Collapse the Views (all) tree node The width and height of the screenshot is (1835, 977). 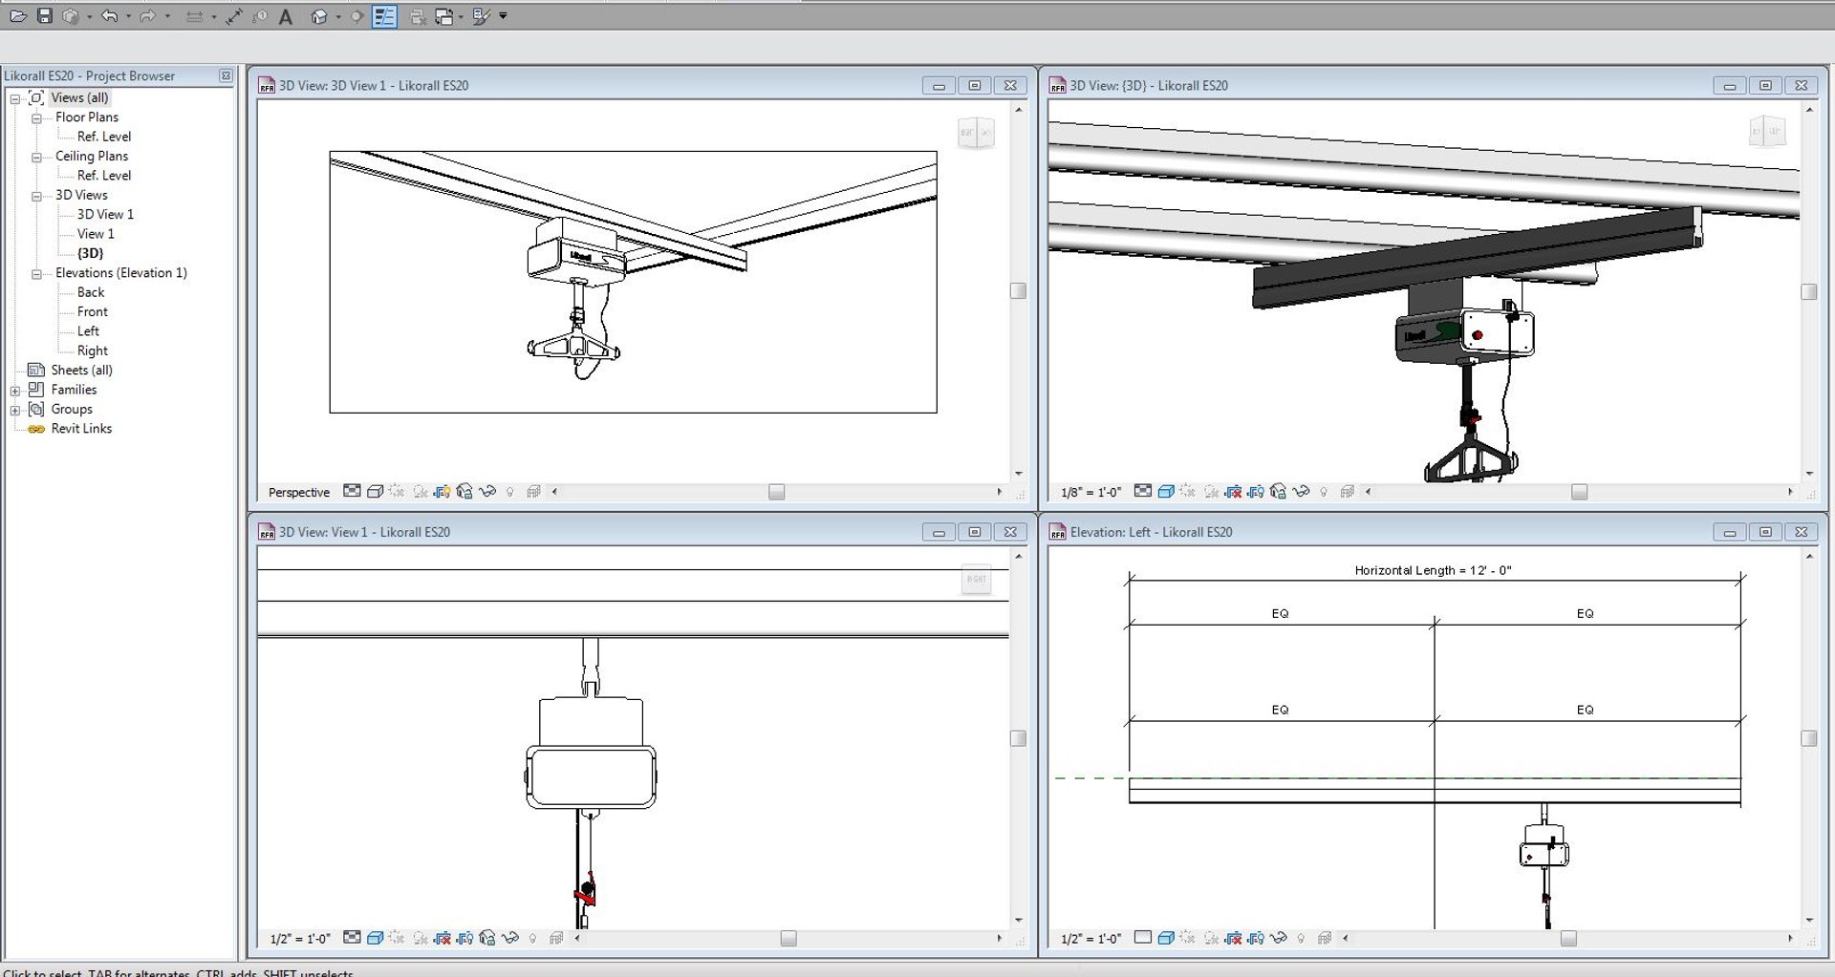pyautogui.click(x=15, y=98)
